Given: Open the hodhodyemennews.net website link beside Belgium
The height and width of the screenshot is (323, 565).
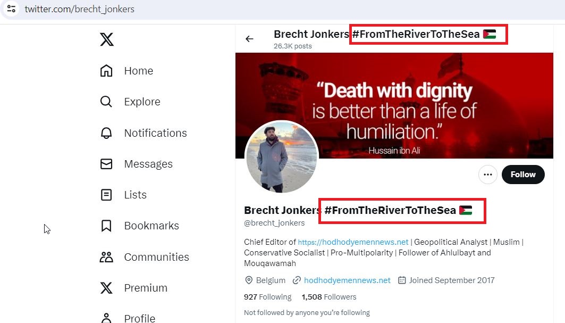Looking at the screenshot, I should coord(347,280).
